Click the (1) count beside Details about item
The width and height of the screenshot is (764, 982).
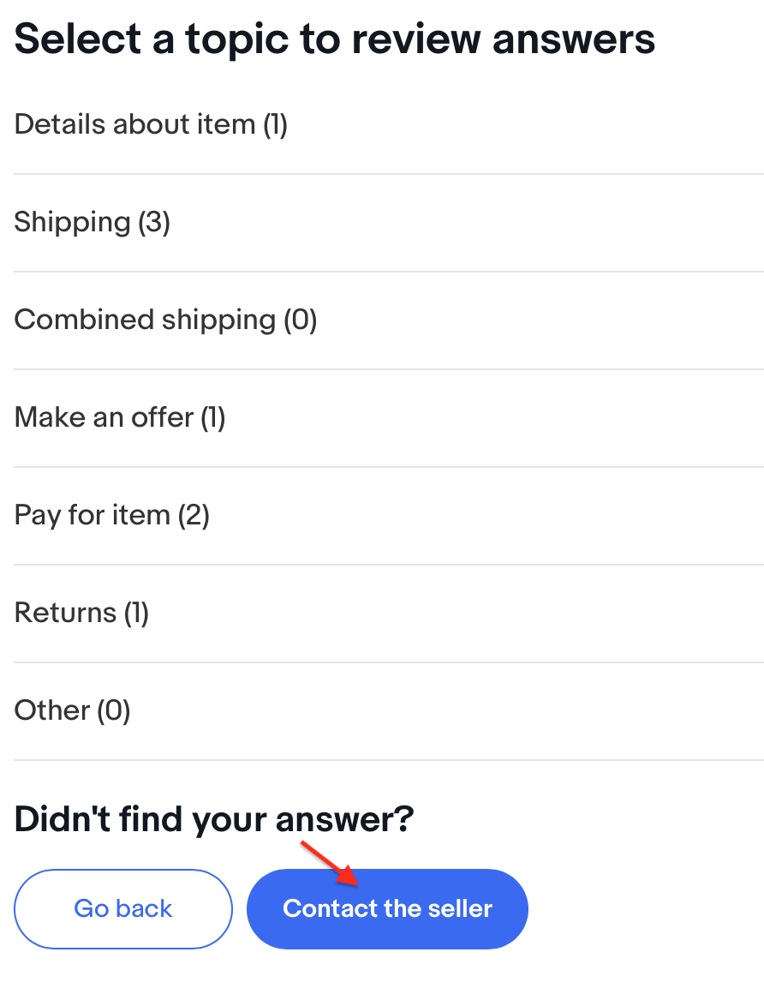point(275,125)
